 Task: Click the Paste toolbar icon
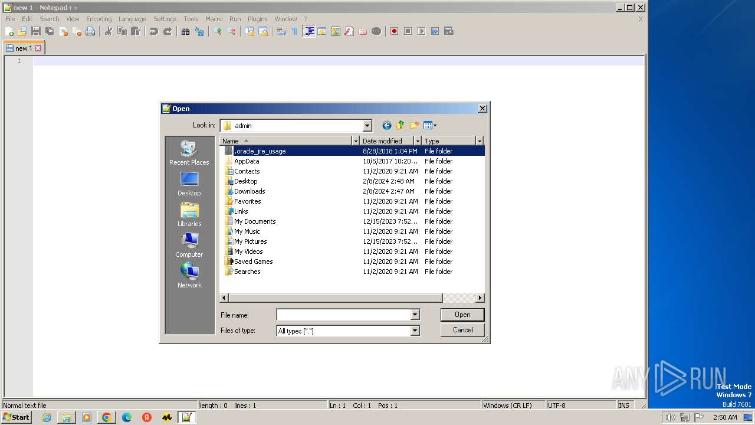[136, 31]
